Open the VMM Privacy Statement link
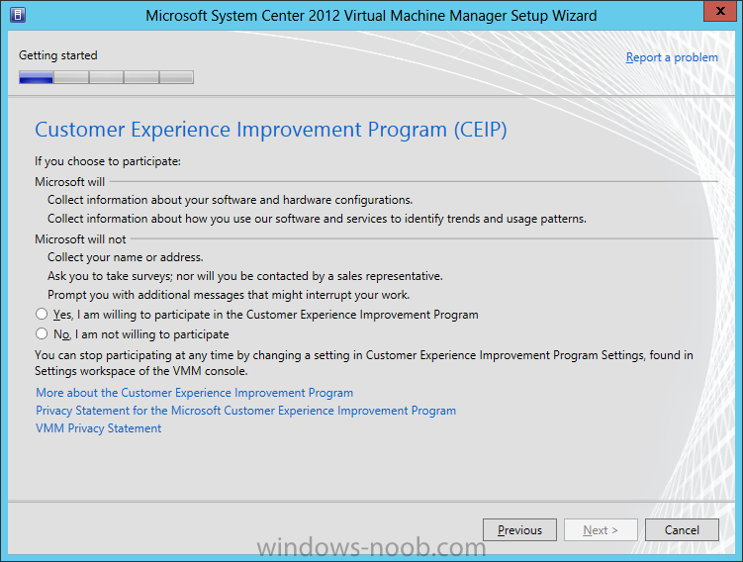 coord(99,428)
